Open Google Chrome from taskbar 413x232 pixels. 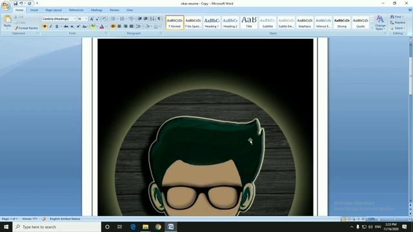158,227
